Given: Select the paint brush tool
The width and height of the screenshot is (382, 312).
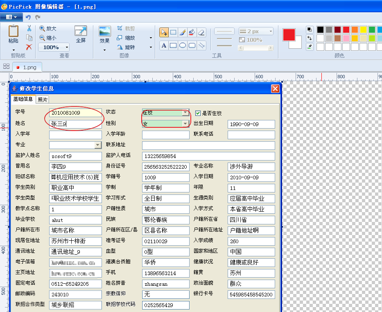Looking at the screenshot, I should (183, 32).
